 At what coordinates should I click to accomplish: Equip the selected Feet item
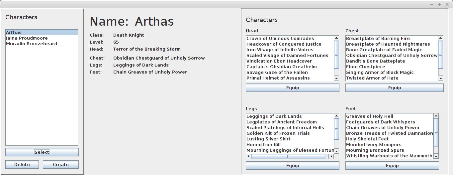392,165
